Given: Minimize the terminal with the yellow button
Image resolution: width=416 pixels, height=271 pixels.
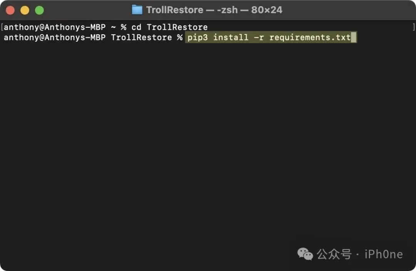Looking at the screenshot, I should coord(25,10).
